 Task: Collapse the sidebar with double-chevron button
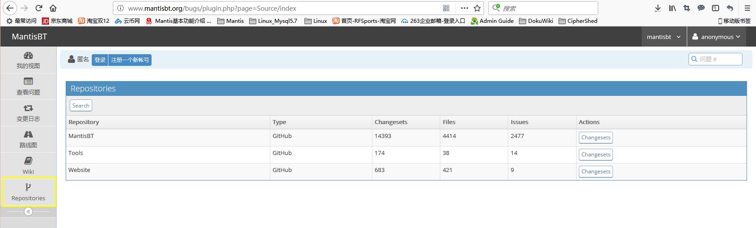tap(28, 211)
